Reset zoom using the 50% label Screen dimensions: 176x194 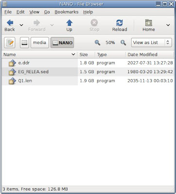110,43
